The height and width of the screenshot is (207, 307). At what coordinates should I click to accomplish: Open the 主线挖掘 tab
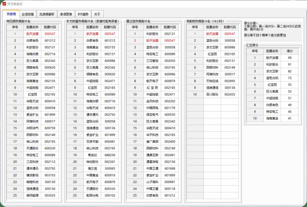pyautogui.click(x=28, y=14)
